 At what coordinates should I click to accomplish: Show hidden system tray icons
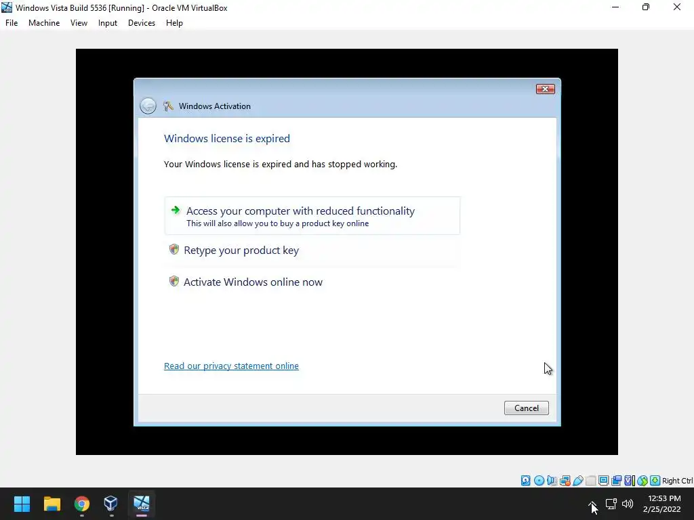pyautogui.click(x=592, y=504)
